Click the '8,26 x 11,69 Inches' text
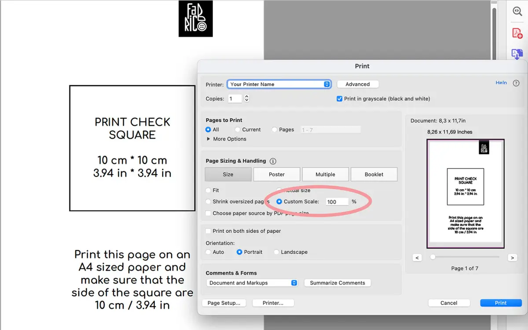This screenshot has width=528, height=330. click(450, 132)
